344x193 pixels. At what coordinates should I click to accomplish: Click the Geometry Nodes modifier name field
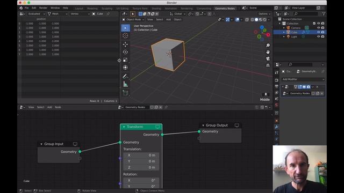[x=300, y=93]
